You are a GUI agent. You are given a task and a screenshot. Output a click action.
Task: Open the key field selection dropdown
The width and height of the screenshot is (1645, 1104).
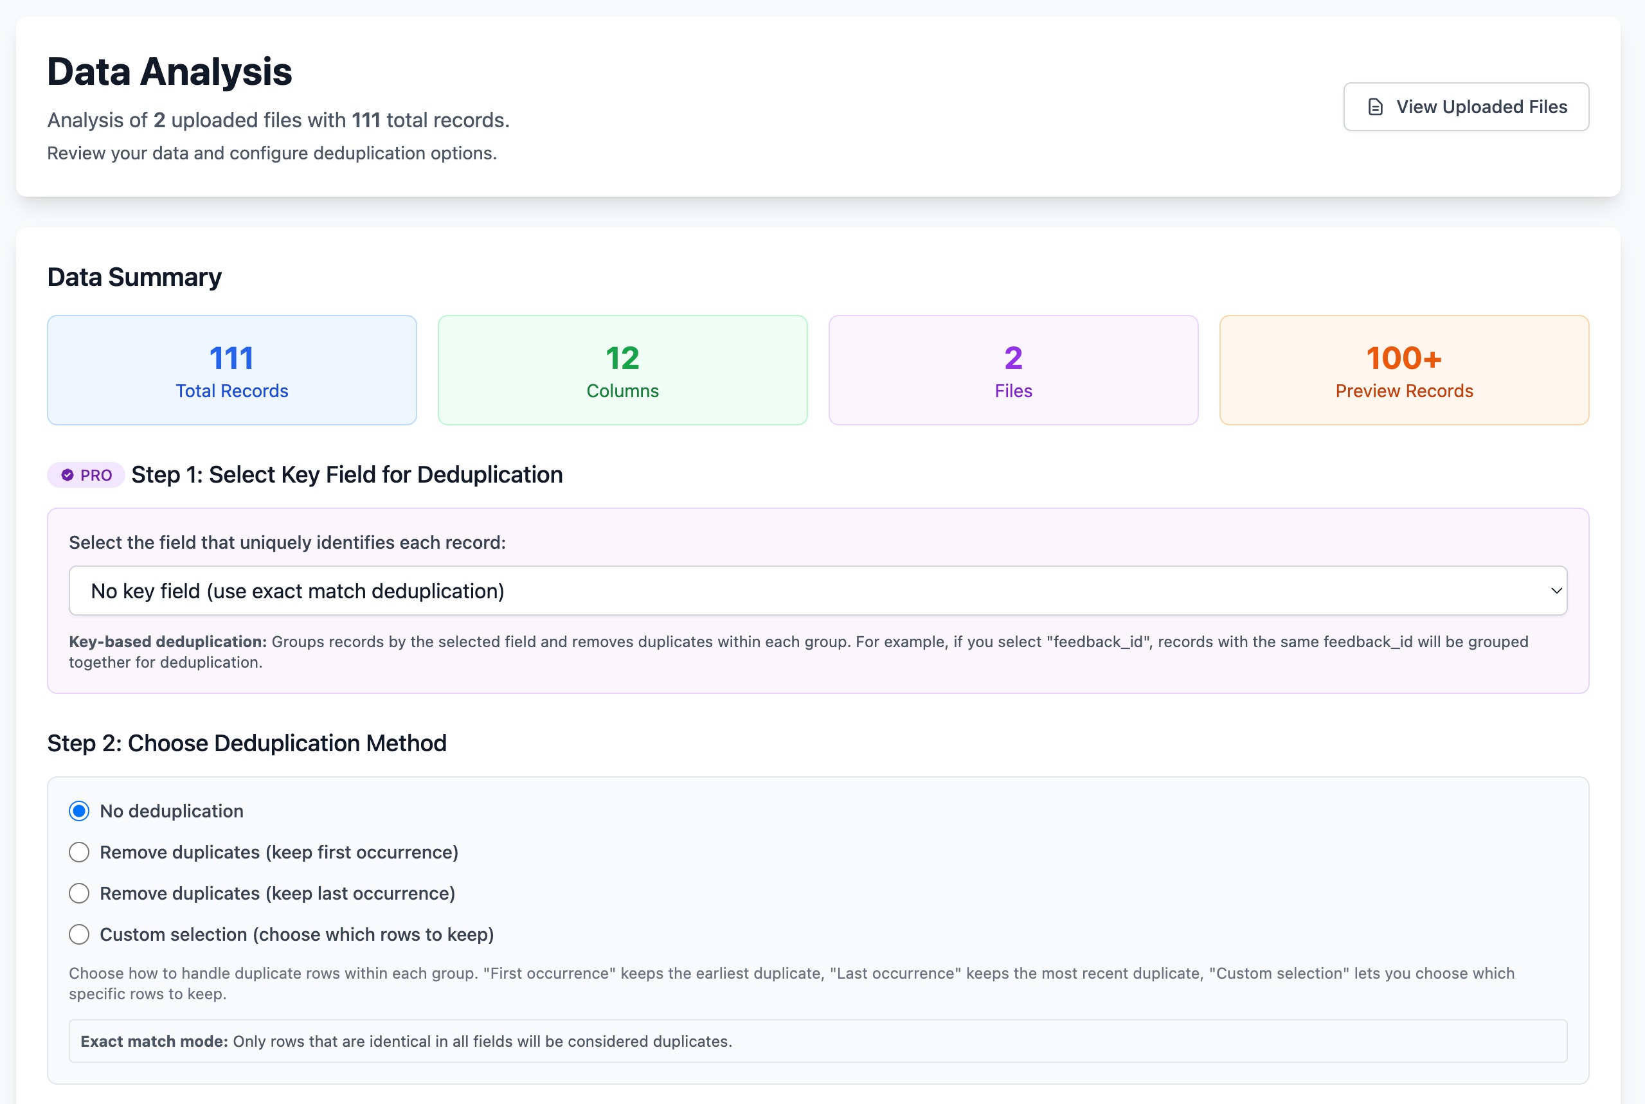coord(817,591)
